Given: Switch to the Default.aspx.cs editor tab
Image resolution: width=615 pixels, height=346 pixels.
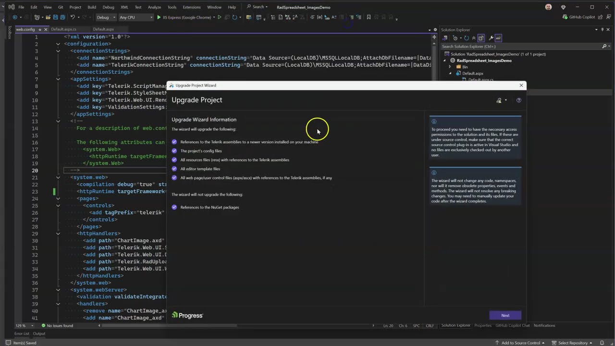Looking at the screenshot, I should pyautogui.click(x=63, y=29).
